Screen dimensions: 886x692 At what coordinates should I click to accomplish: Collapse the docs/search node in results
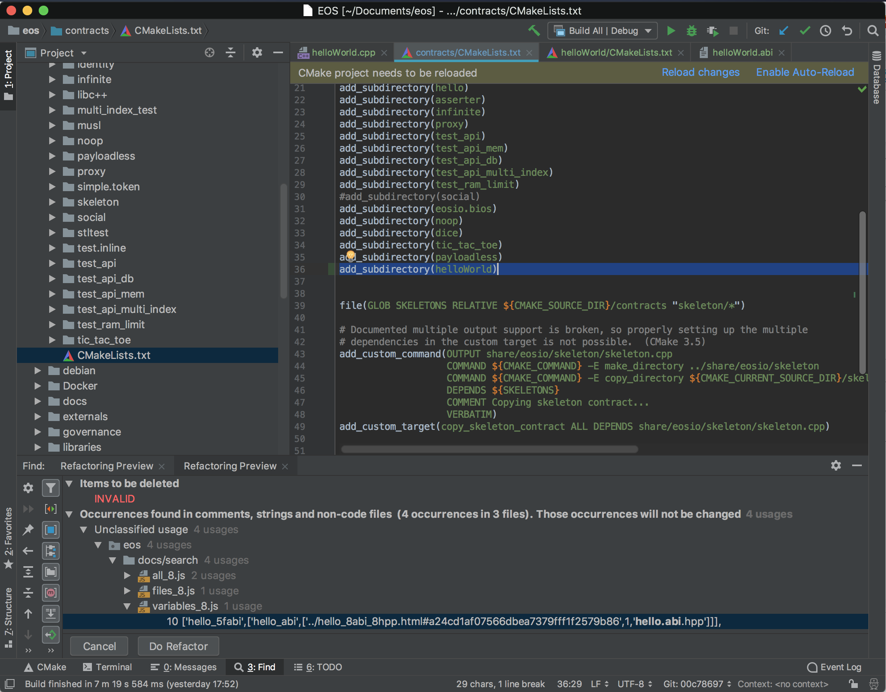(113, 561)
